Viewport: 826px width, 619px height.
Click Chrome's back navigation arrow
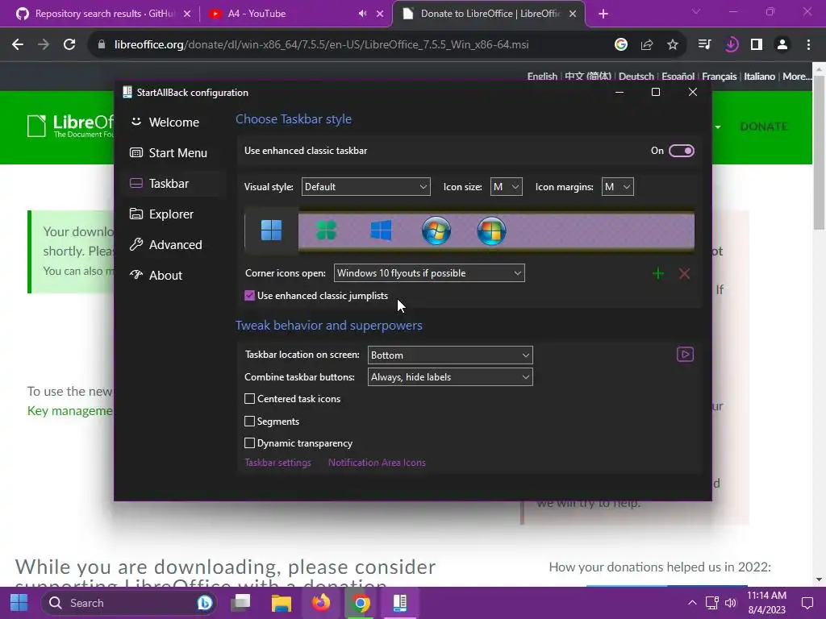tap(18, 45)
